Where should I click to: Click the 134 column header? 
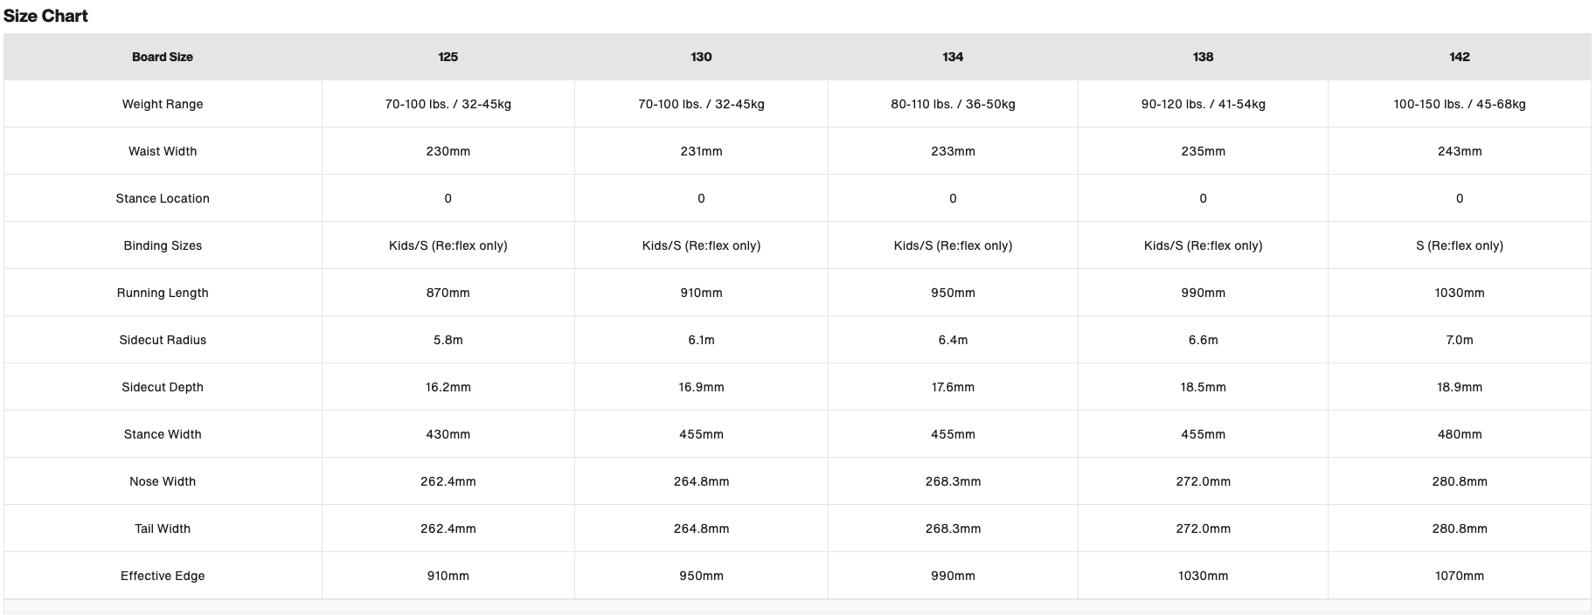(953, 57)
